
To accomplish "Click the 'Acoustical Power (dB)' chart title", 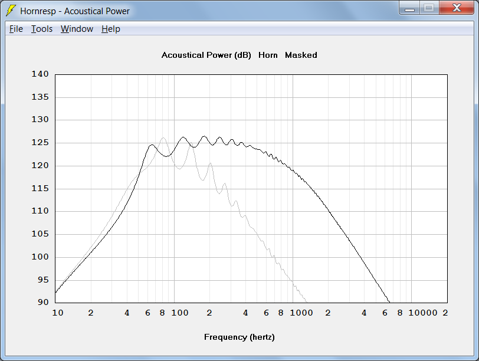I will pos(206,55).
